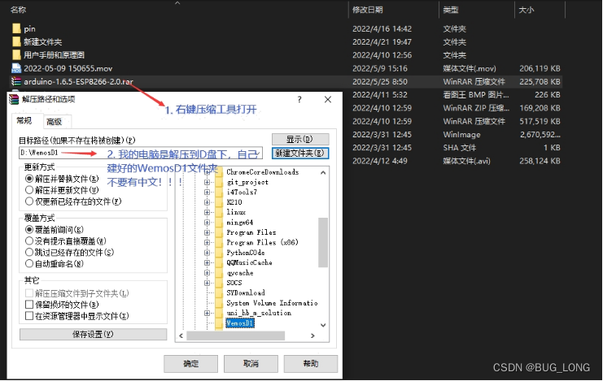Click the SOCS folder icon in tree
The height and width of the screenshot is (381, 603).
[219, 283]
